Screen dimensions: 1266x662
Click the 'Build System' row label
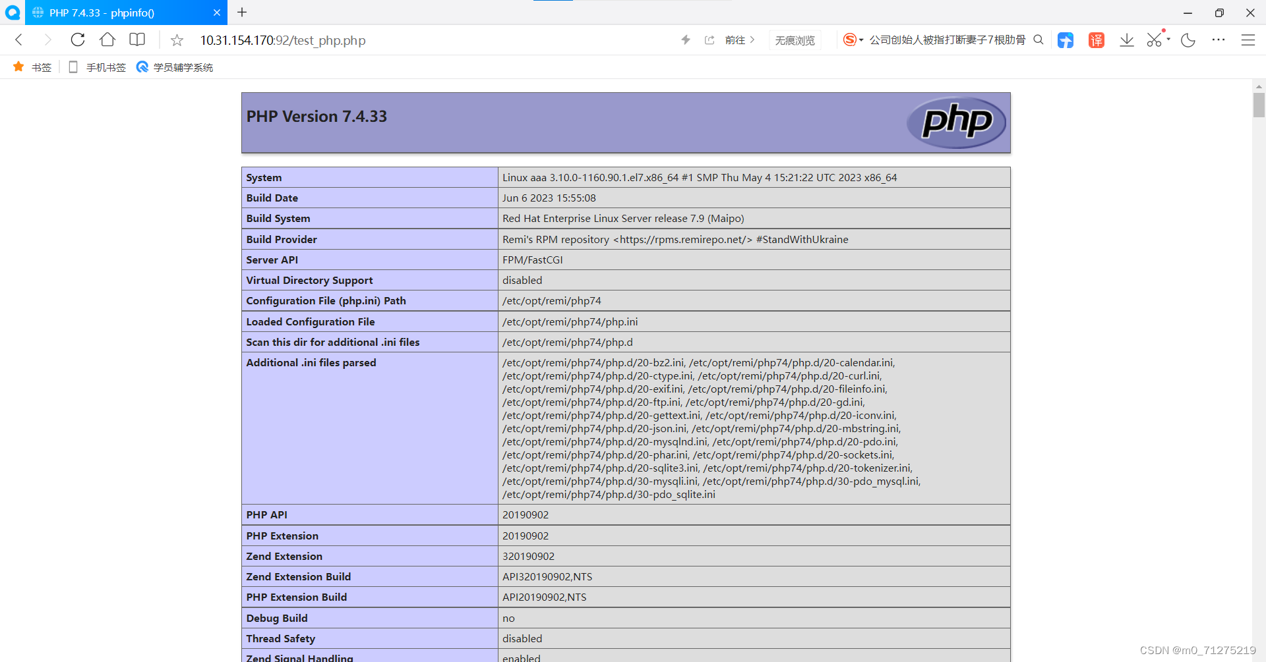click(278, 219)
